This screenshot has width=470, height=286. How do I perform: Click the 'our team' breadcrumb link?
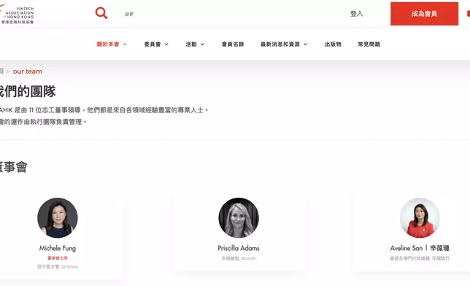28,71
